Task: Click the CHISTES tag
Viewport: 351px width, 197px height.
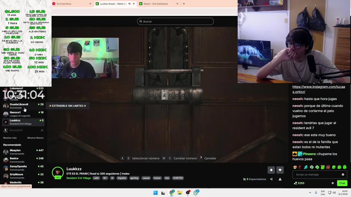Action: pyautogui.click(x=178, y=178)
